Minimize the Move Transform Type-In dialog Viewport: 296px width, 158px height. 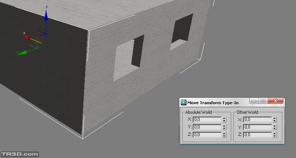(x=254, y=101)
